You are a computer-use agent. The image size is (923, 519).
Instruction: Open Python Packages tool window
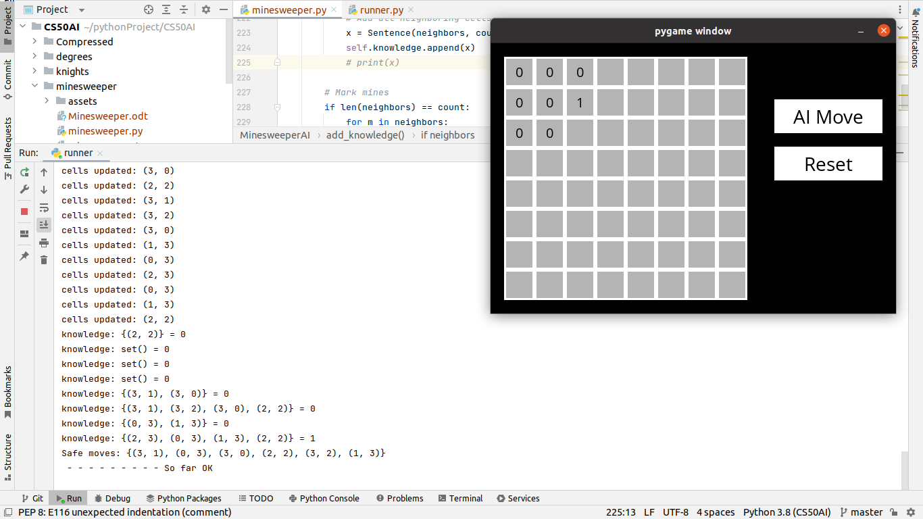click(x=183, y=498)
